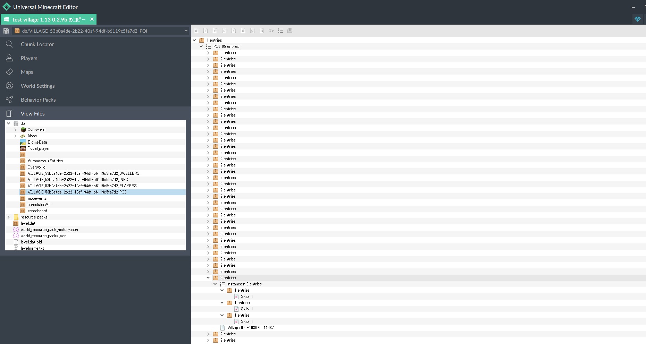Select the VillagerID value entry
Image resolution: width=646 pixels, height=344 pixels.
pos(250,328)
